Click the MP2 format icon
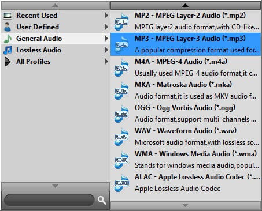Viewport: 262px width, 211px height. pos(121,22)
